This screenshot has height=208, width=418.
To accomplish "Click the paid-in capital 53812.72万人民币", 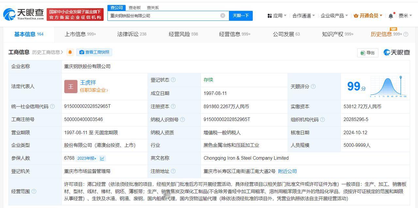I will (362, 106).
